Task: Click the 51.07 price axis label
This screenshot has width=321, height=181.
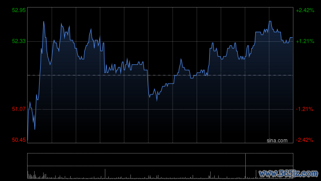Action: 19,109
